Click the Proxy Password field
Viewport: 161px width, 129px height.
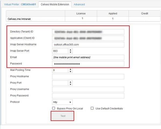(88, 96)
